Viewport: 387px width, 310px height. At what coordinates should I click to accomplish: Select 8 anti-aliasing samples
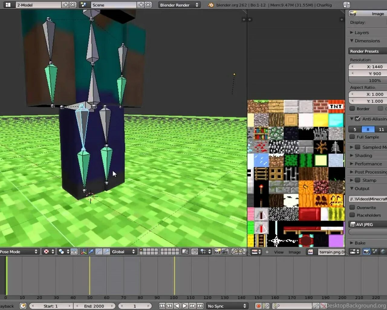pyautogui.click(x=368, y=129)
